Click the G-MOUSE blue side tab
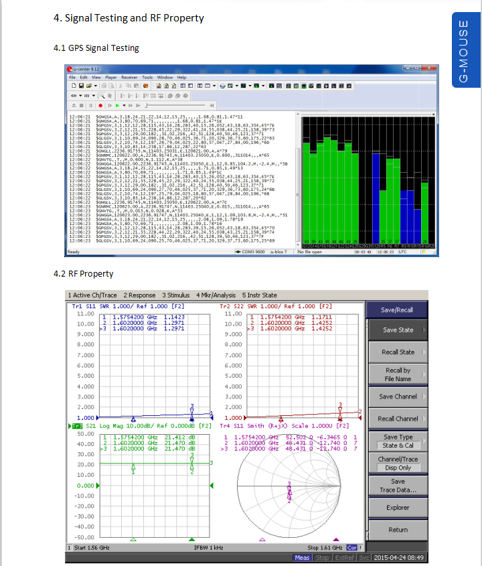Viewport: 482px width, 566px height. 466,50
